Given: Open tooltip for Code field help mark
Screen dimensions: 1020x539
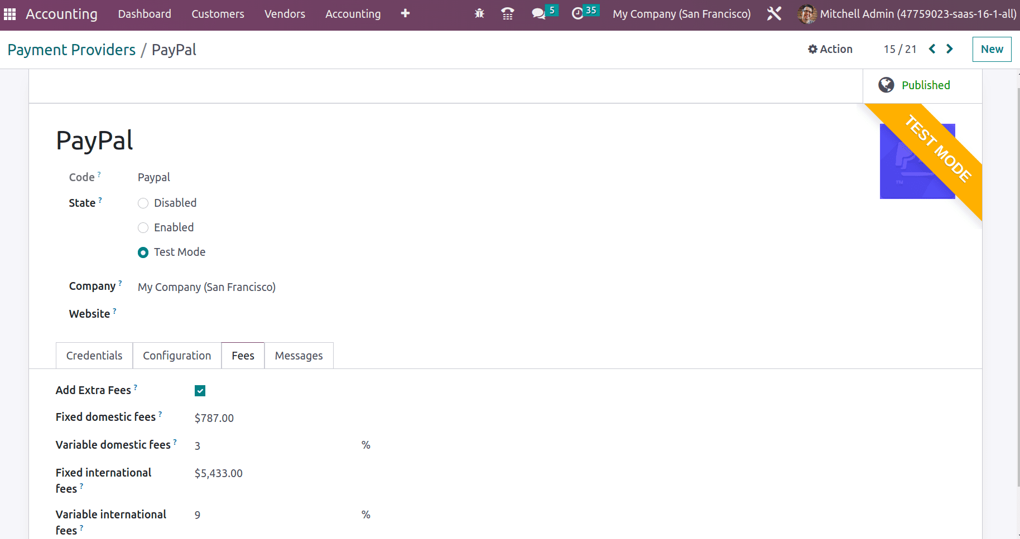Looking at the screenshot, I should (x=99, y=174).
